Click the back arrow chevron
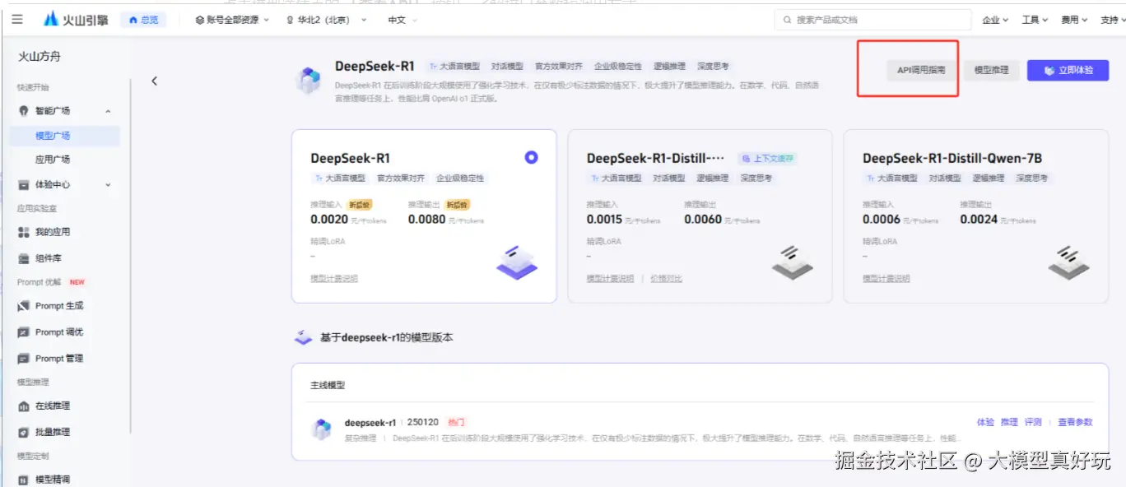Viewport: 1126px width, 487px height. 154,81
